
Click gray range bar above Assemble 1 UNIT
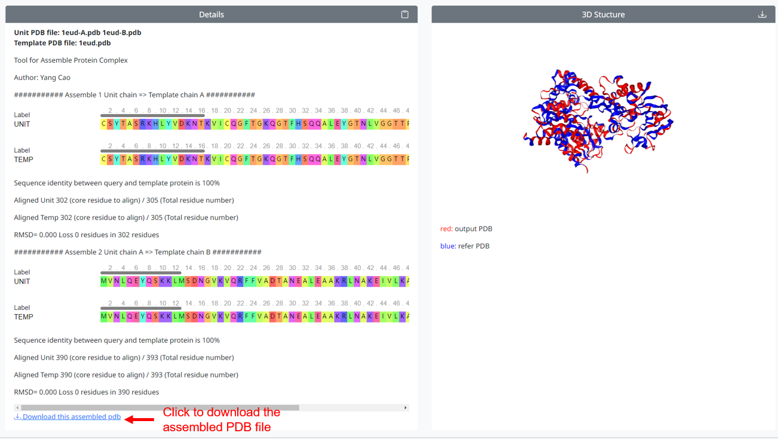[152, 116]
